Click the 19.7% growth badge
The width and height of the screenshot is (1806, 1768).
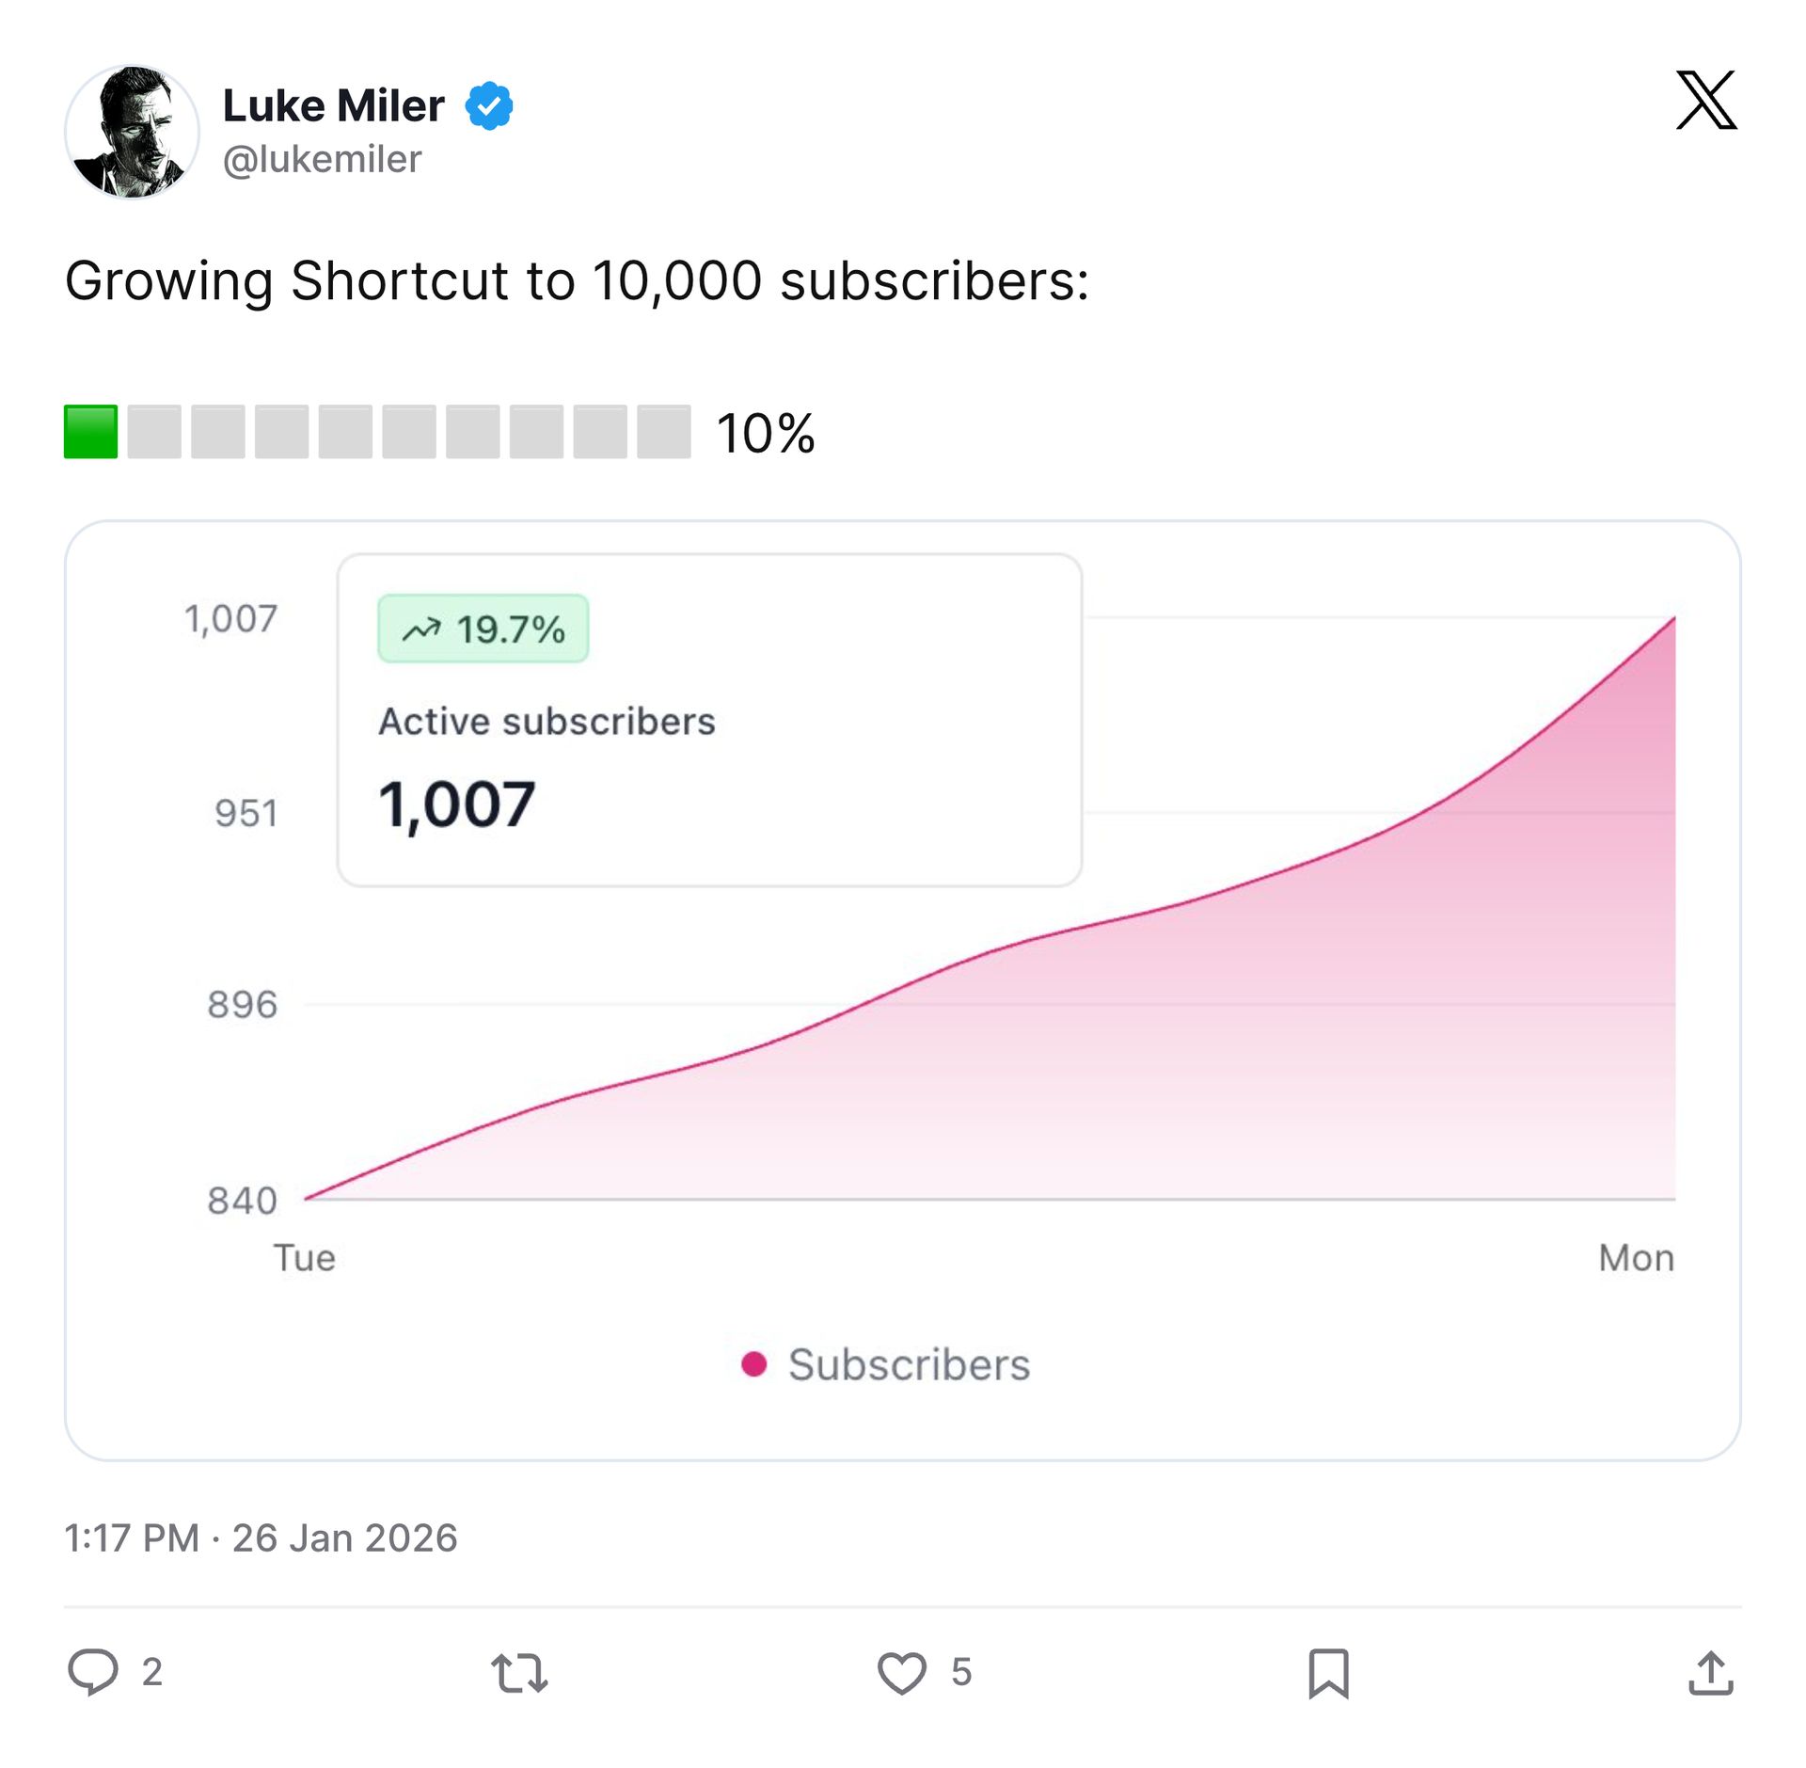(483, 629)
